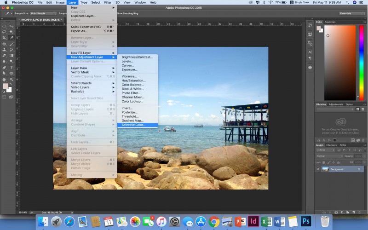Image resolution: width=368 pixels, height=230 pixels.
Task: Click the Pen tool icon
Action: (5, 67)
